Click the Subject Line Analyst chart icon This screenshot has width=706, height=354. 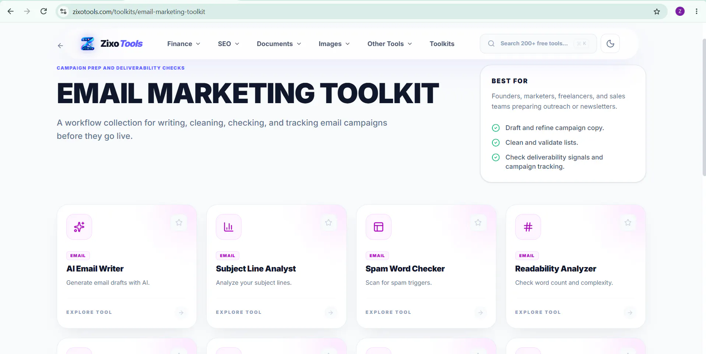click(x=229, y=227)
